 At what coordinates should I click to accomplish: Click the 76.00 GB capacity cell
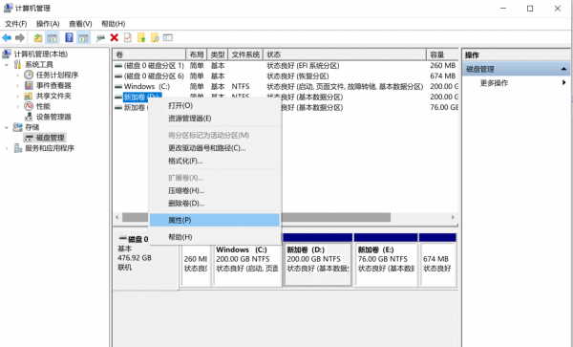pos(444,107)
